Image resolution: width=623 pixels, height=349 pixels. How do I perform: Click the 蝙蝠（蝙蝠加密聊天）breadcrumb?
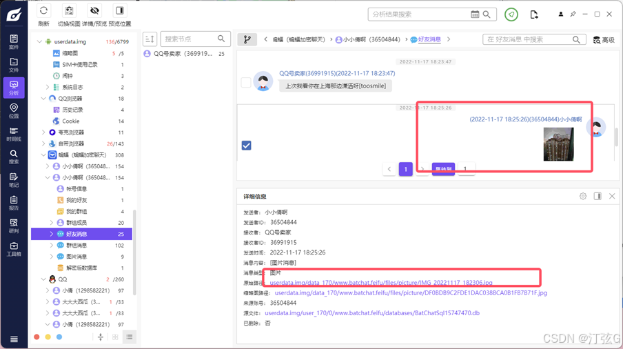click(x=299, y=40)
